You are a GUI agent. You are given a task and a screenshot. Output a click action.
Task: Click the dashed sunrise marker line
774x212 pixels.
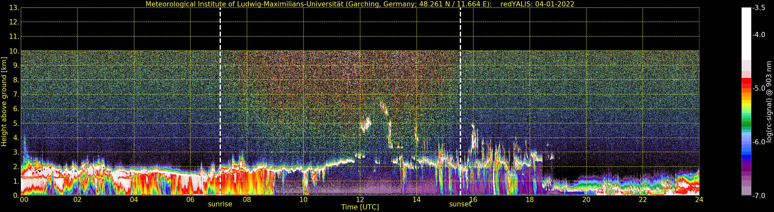(220, 101)
